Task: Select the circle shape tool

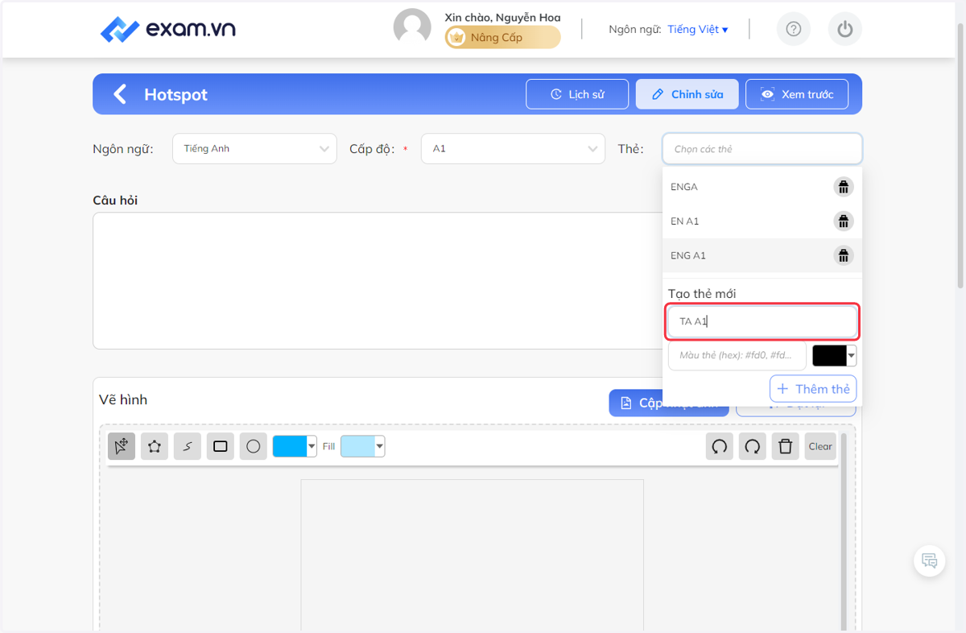Action: [x=254, y=446]
